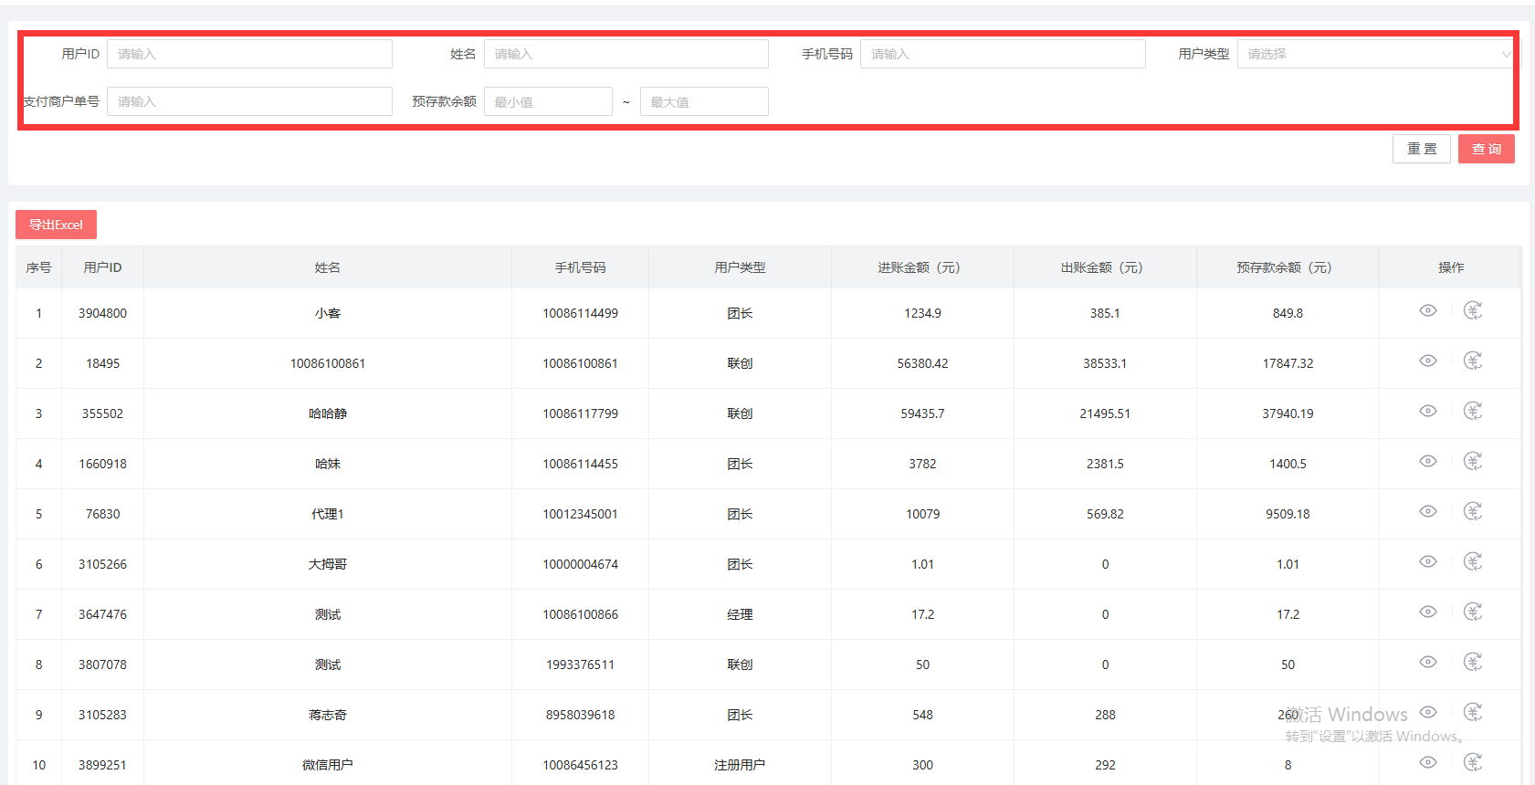View details for 代理1

click(x=1428, y=511)
